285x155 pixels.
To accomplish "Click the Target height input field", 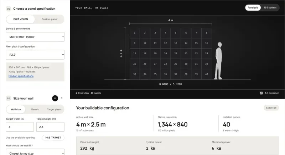I will pos(50,127).
